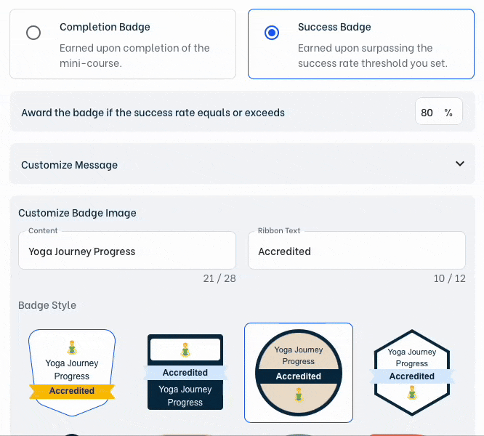484x436 pixels.
Task: Click the yoga figure icon in rectangular badge
Action: click(185, 350)
